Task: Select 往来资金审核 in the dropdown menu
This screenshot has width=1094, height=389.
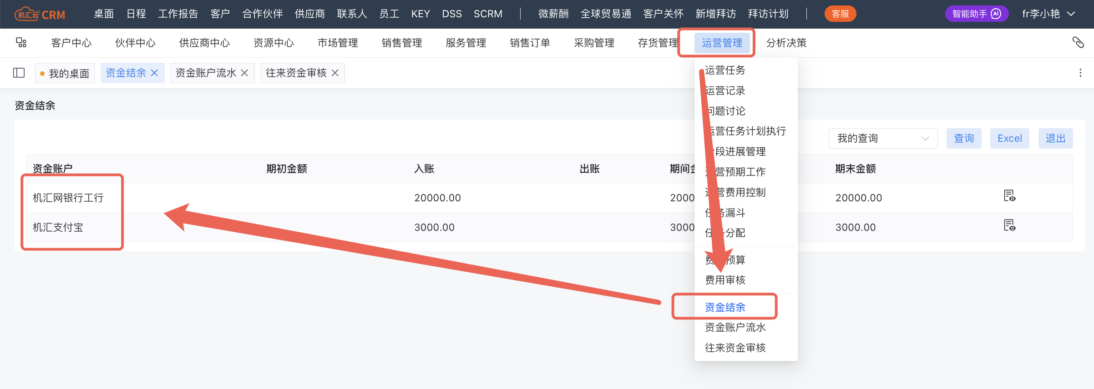Action: tap(735, 348)
